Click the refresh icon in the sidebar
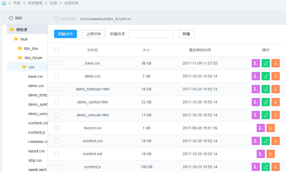The image size is (286, 172). click(11, 18)
